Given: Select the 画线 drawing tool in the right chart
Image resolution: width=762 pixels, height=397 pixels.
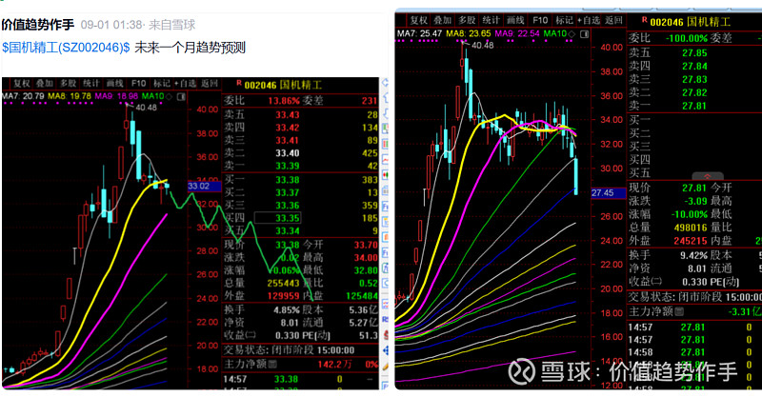Looking at the screenshot, I should 515,20.
